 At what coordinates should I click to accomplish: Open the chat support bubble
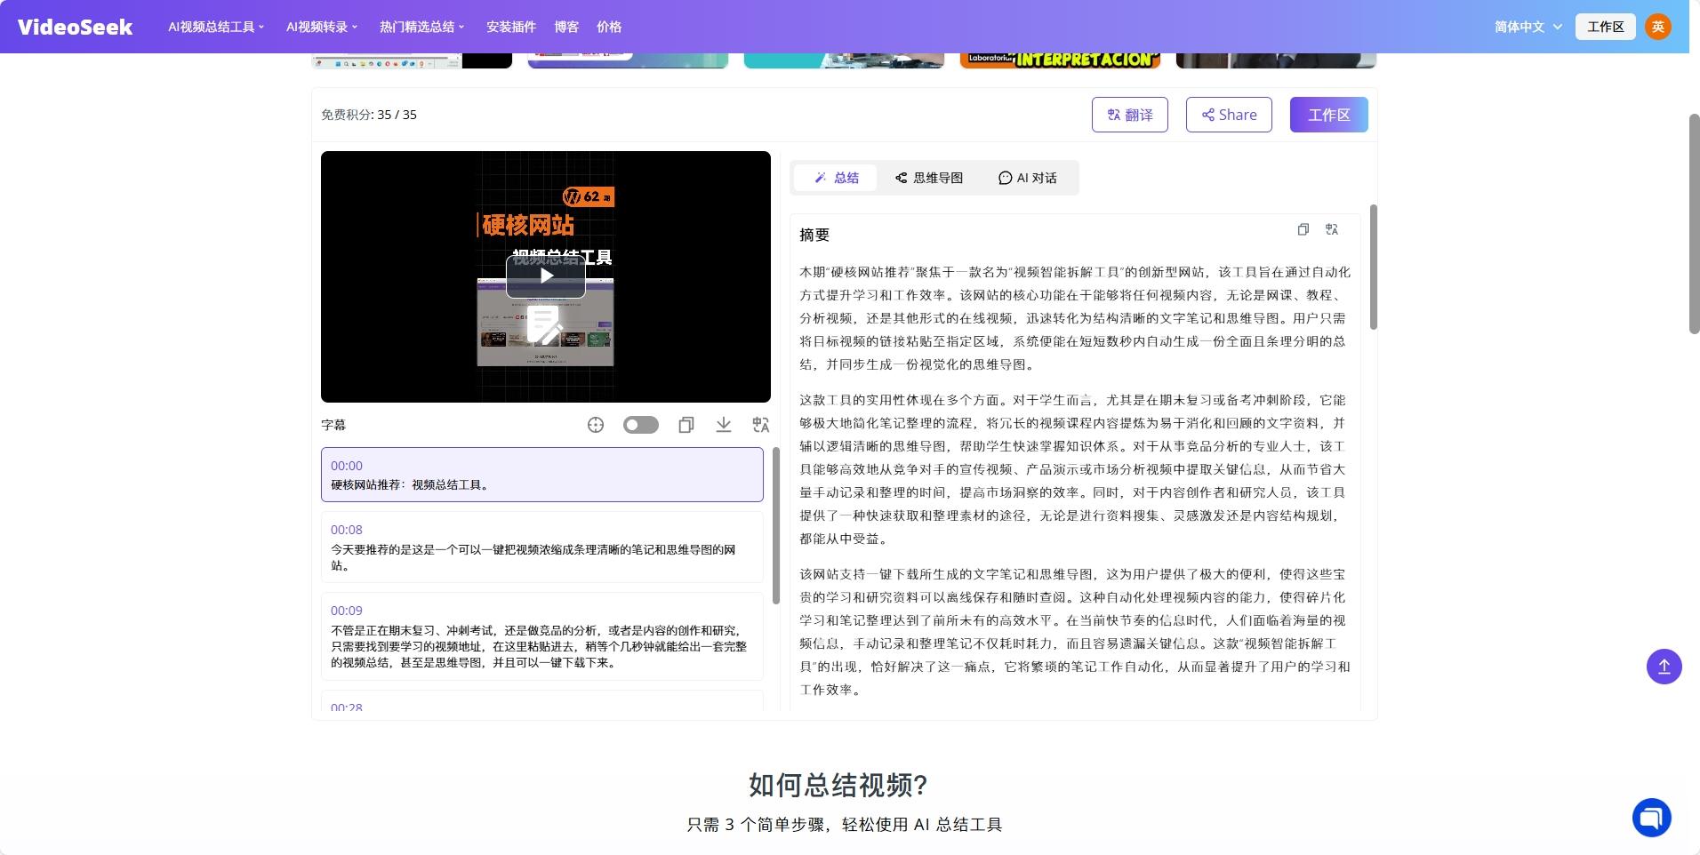[x=1650, y=817]
